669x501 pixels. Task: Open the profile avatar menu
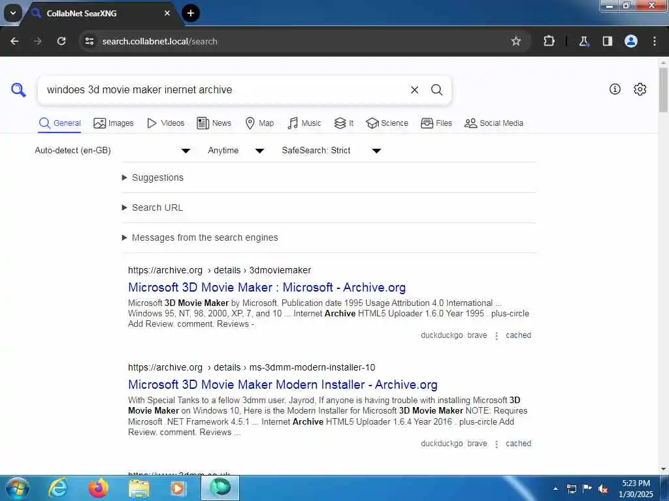tap(631, 41)
